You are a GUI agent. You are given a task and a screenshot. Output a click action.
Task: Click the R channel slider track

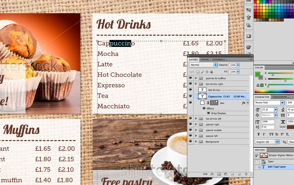280,73
